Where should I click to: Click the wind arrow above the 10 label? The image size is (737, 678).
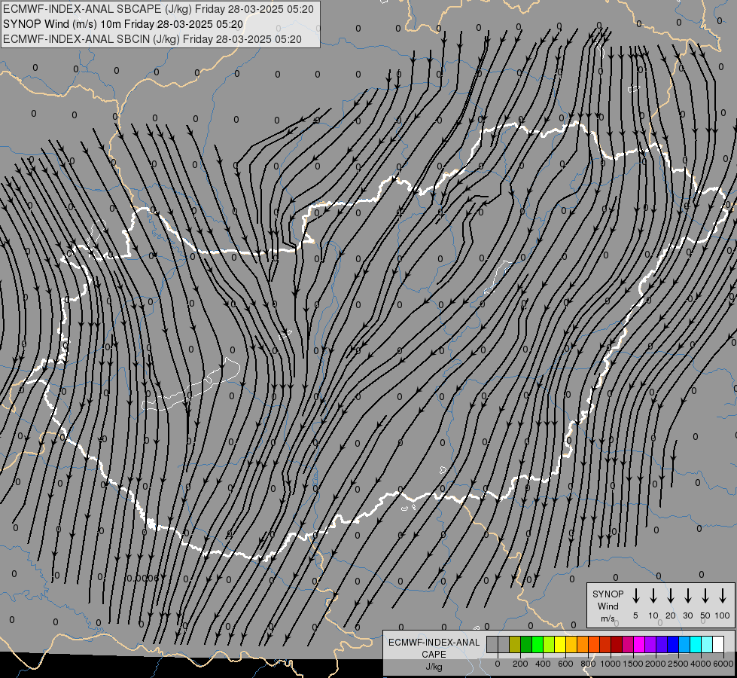(x=653, y=595)
